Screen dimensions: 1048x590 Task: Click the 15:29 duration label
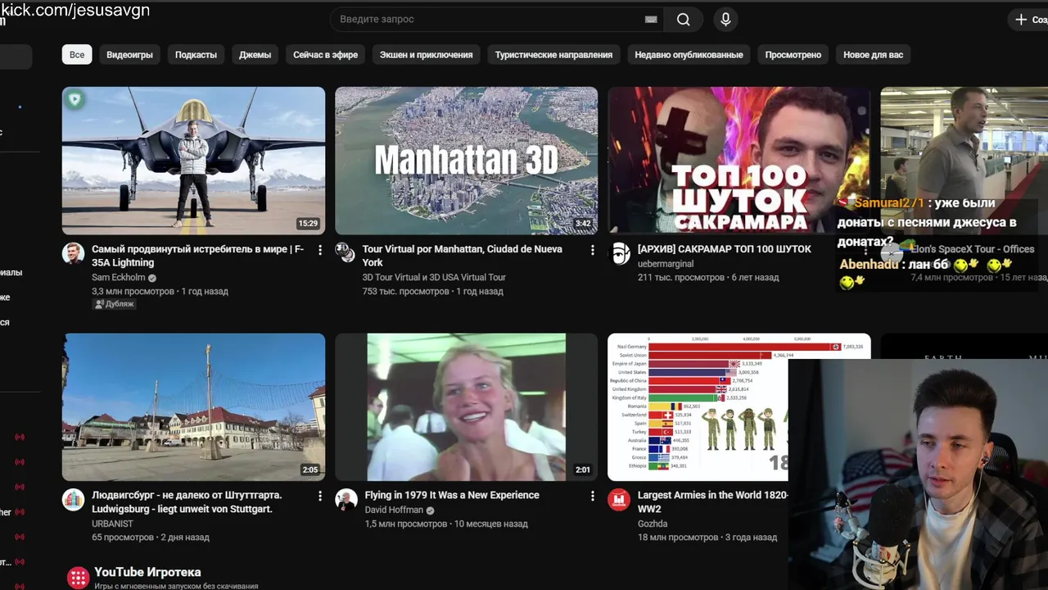pyautogui.click(x=308, y=224)
